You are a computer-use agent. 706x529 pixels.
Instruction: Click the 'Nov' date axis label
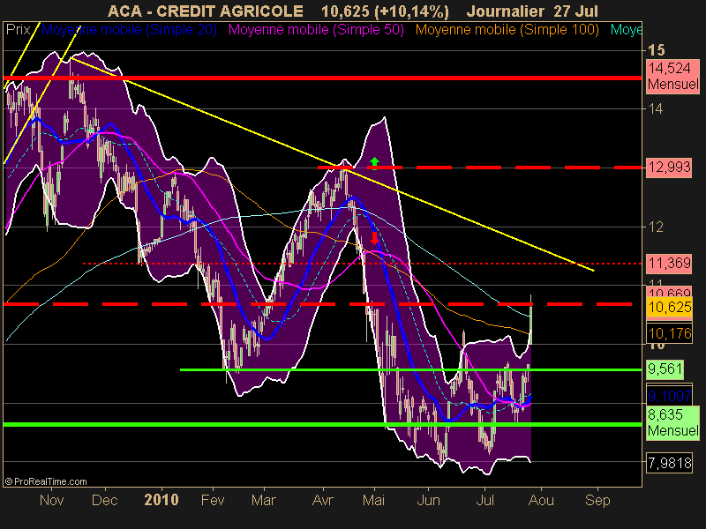51,500
